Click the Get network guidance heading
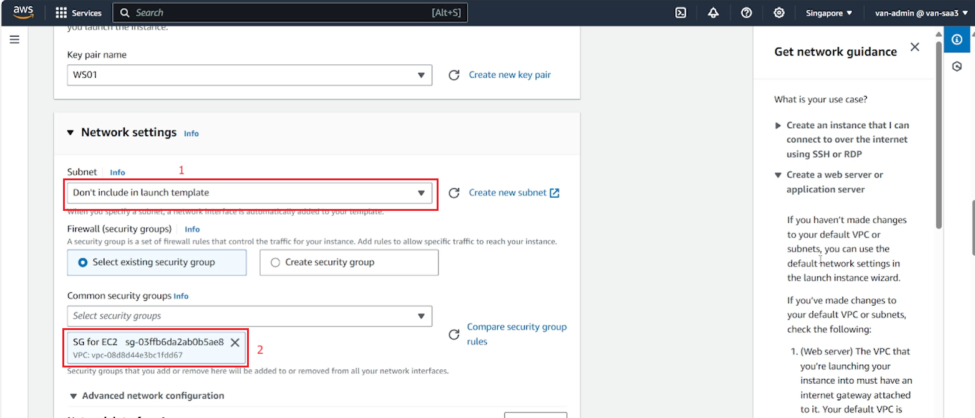The width and height of the screenshot is (975, 418). tap(835, 52)
